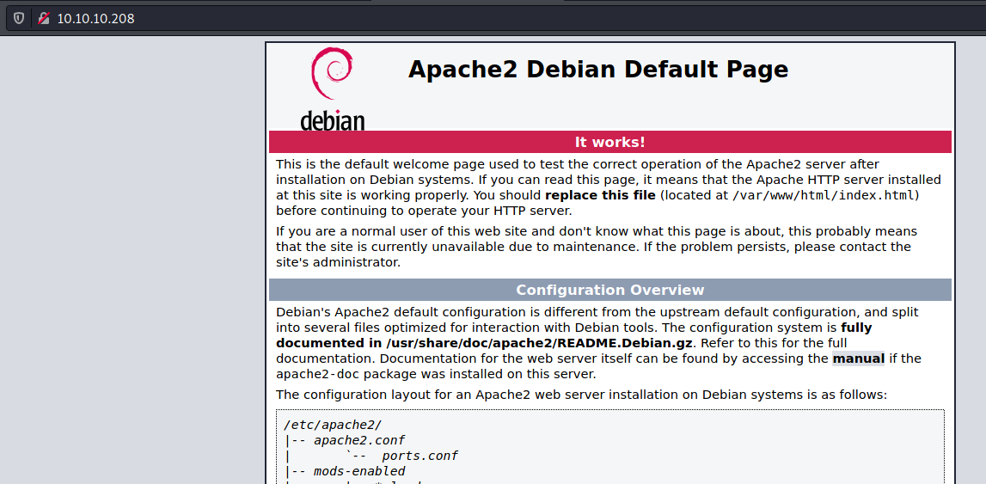This screenshot has width=986, height=484.
Task: Click the /usr/share/doc/apache2/README.Debian.gz text
Action: pos(539,343)
